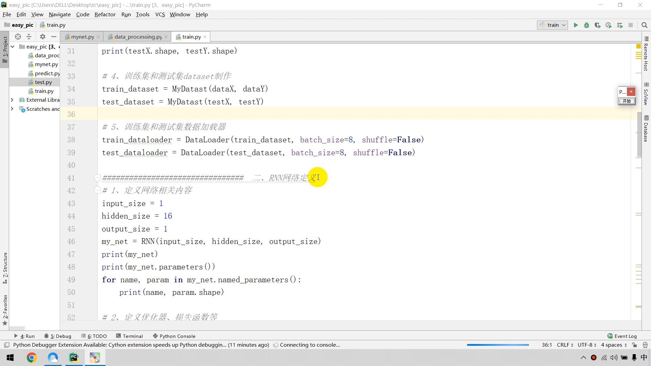
Task: Expand the External Libraries node
Action: coord(12,100)
